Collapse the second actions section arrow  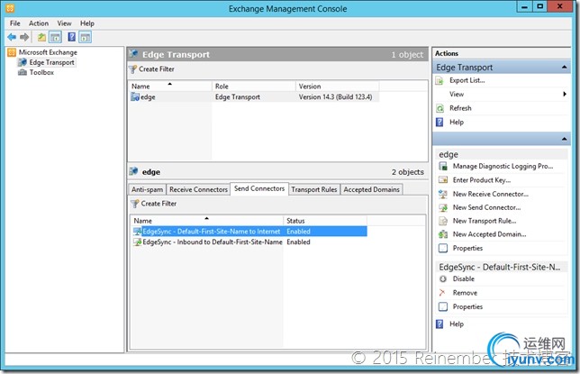tap(564, 139)
